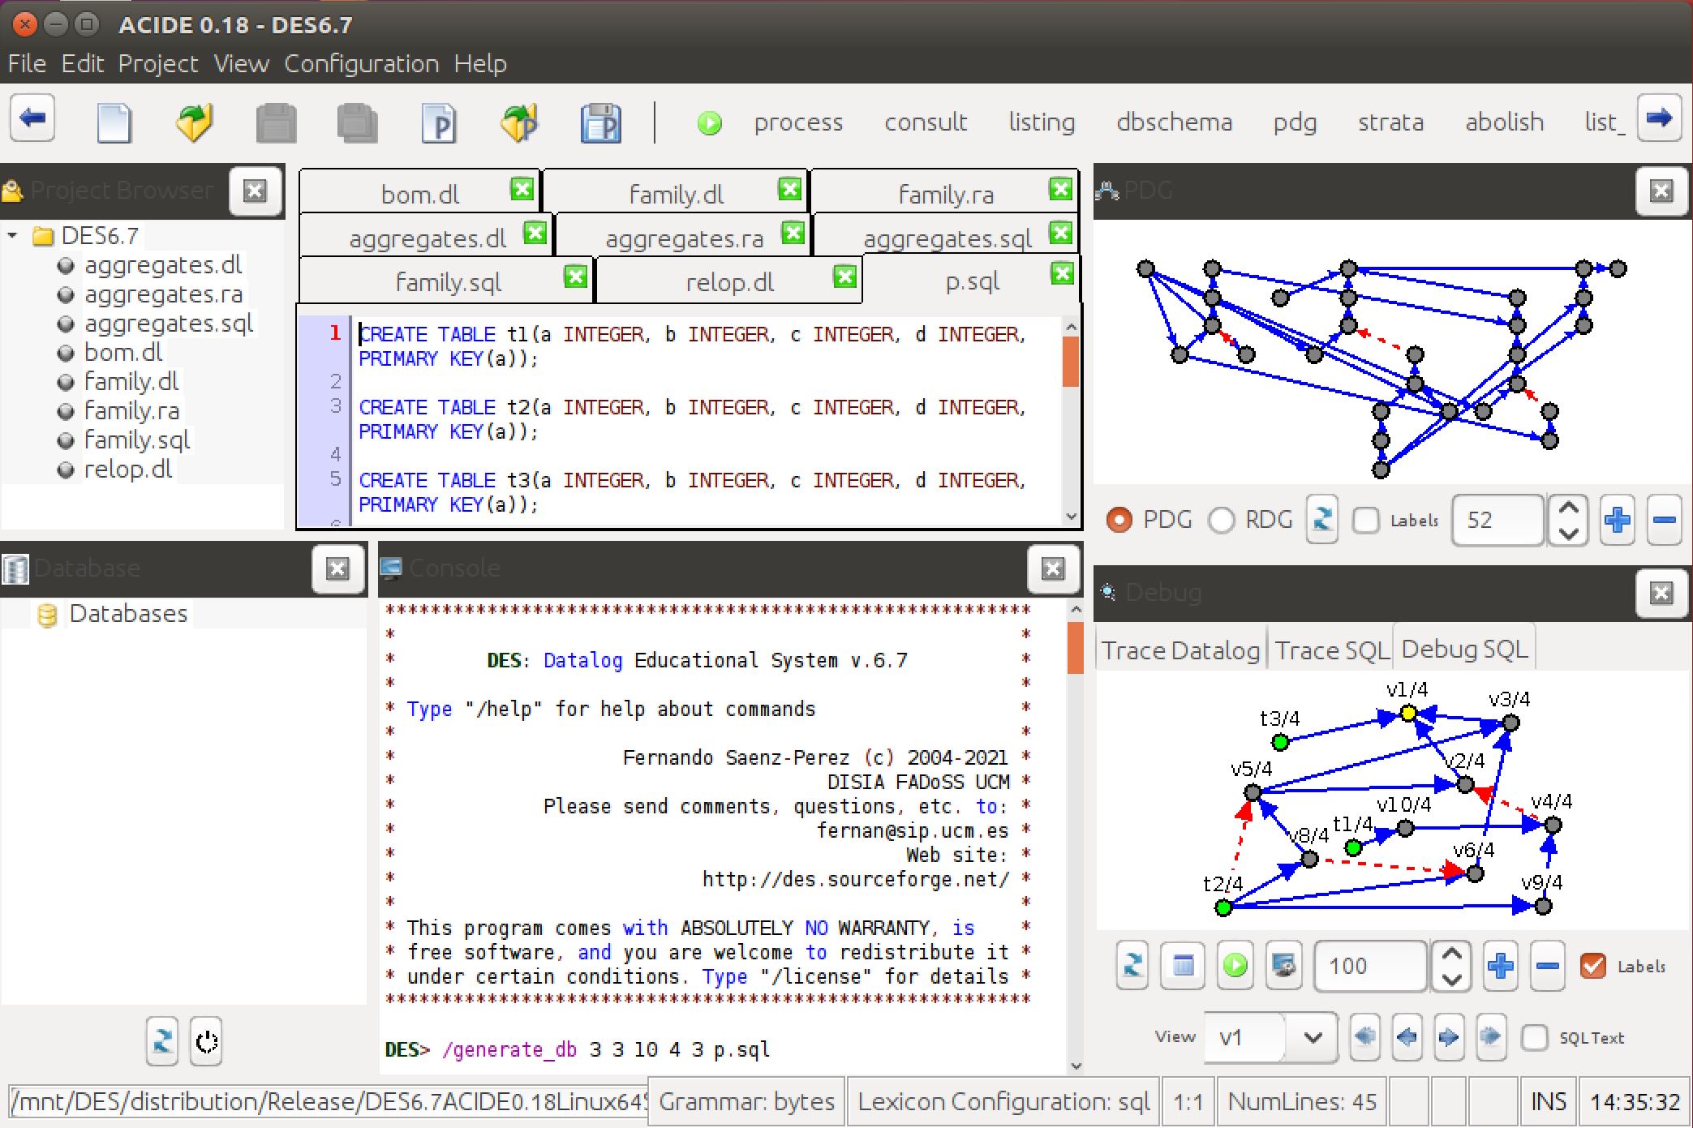
Task: Click the PDG zoom 52 spinner arrows
Action: [x=1568, y=520]
